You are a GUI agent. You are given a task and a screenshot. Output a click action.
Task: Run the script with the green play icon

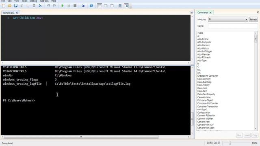(x=63, y=6)
